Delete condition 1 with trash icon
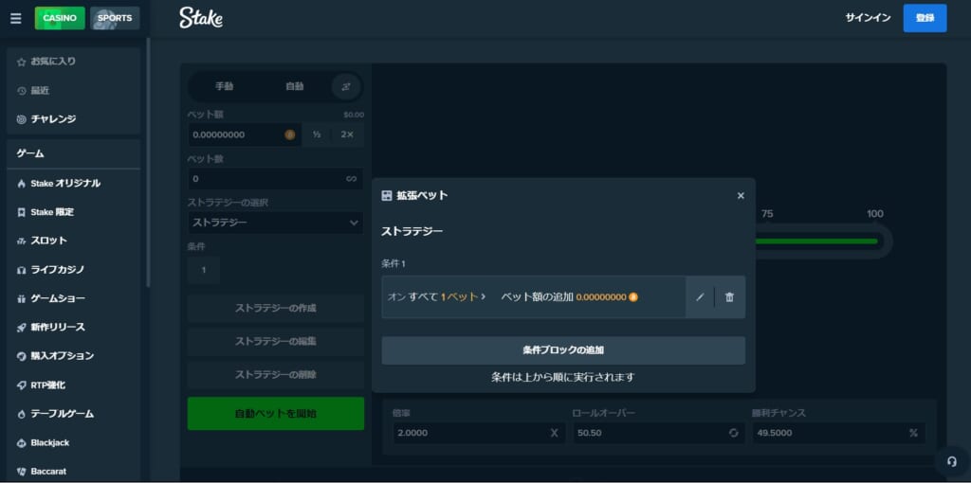This screenshot has height=483, width=971. pyautogui.click(x=729, y=297)
